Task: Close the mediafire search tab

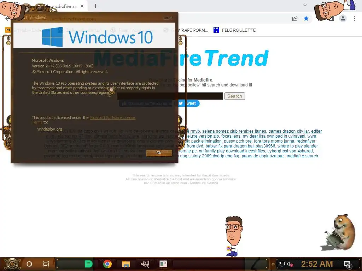Action: (82, 6)
